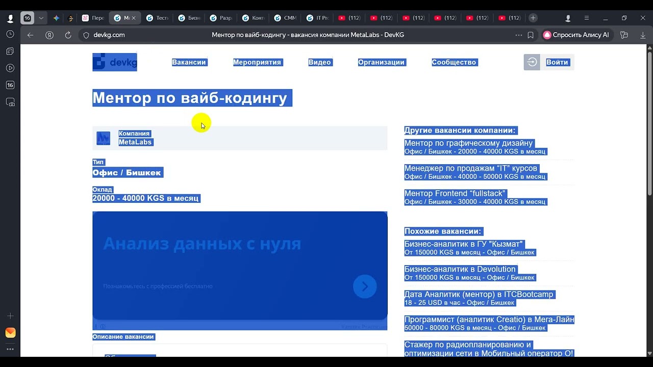653x367 pixels.
Task: Open the history clock icon in the sidebar
Action: coord(10,34)
